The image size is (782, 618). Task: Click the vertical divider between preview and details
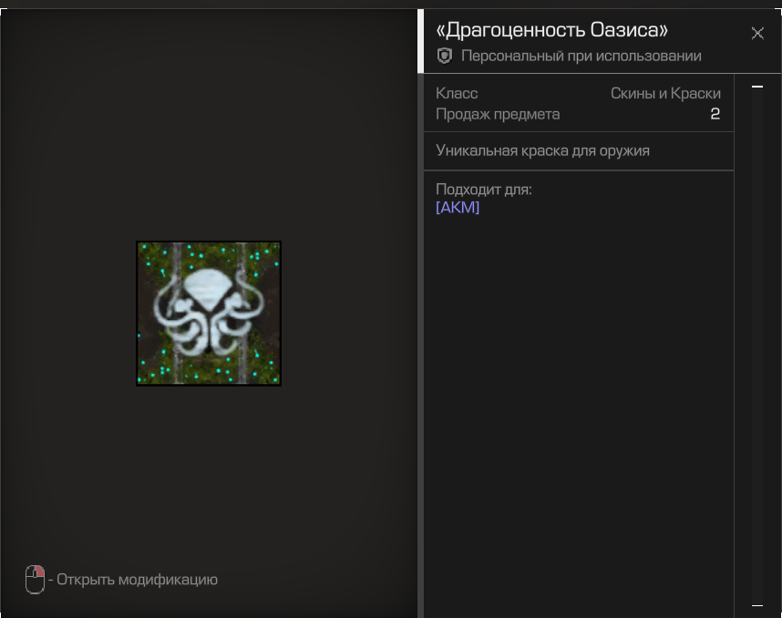(420, 346)
